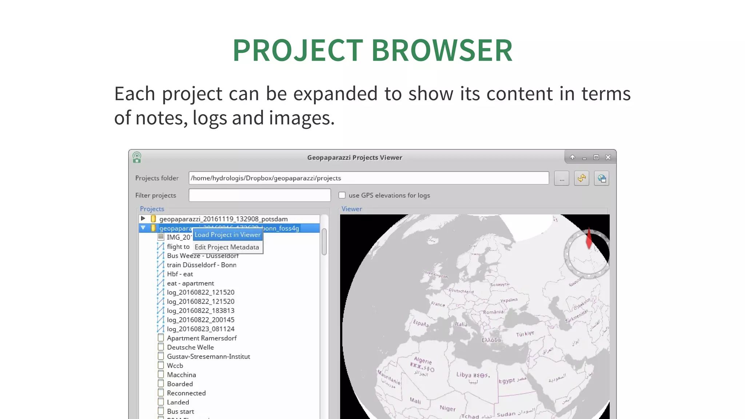Click log icon beside Hbf - eat
This screenshot has width=745, height=419.
160,274
